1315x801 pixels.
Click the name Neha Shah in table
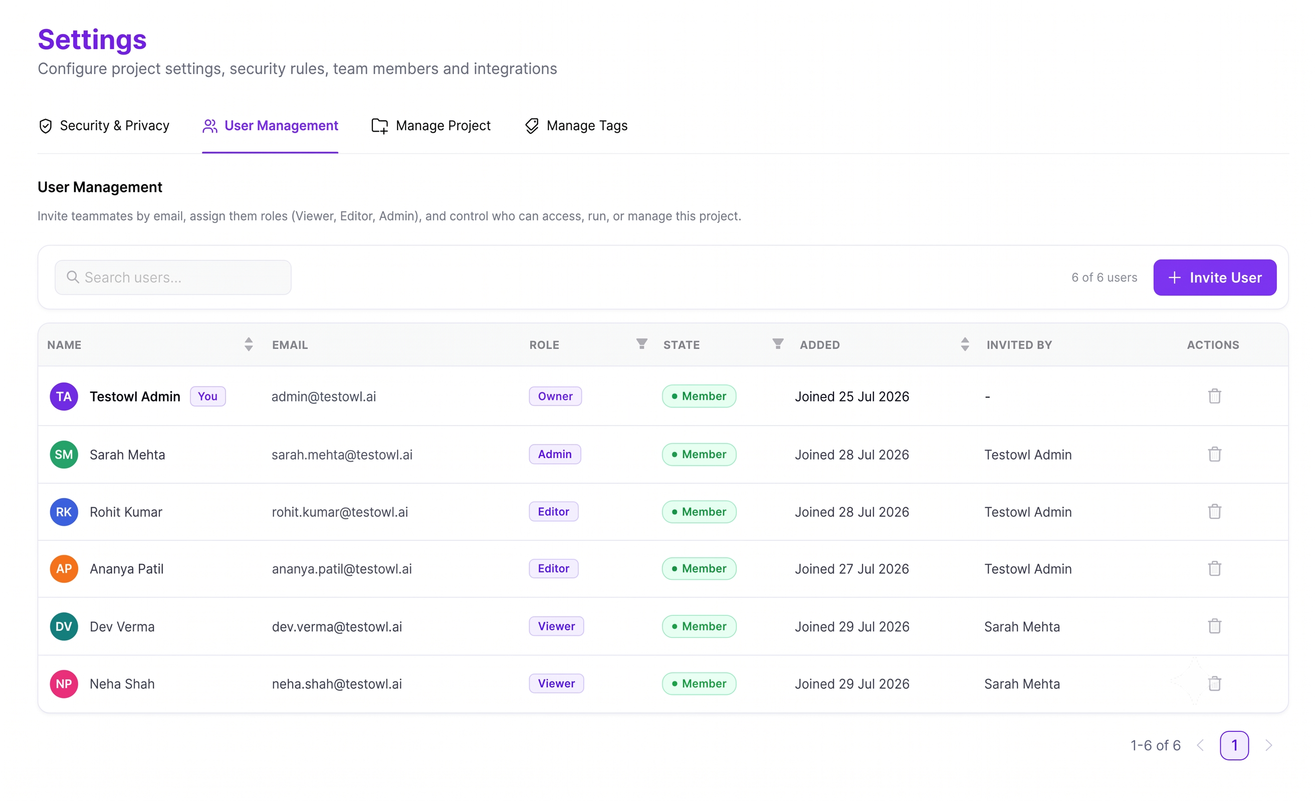pyautogui.click(x=122, y=684)
